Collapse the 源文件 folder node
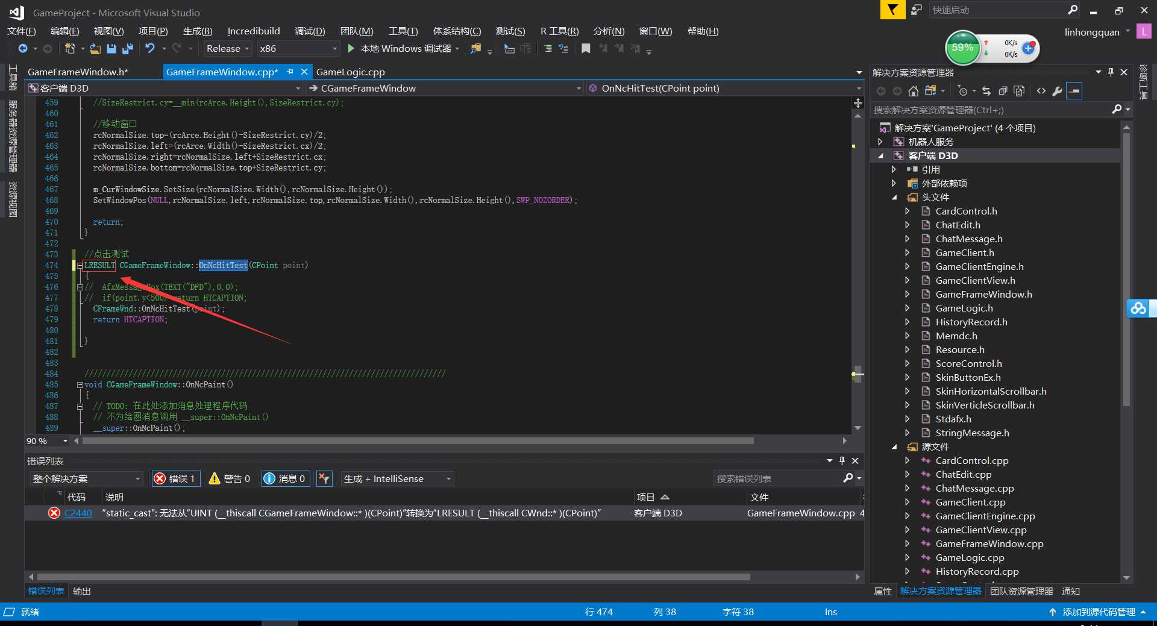1157x626 pixels. click(x=894, y=446)
